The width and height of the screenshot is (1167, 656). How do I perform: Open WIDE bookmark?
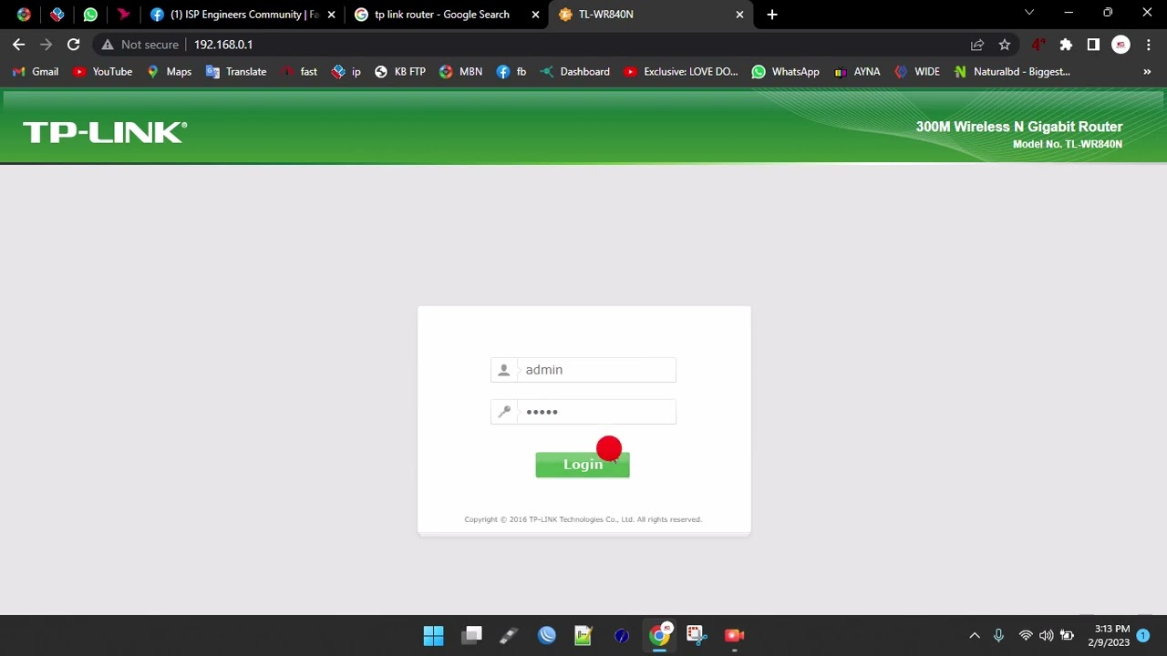[x=917, y=72]
